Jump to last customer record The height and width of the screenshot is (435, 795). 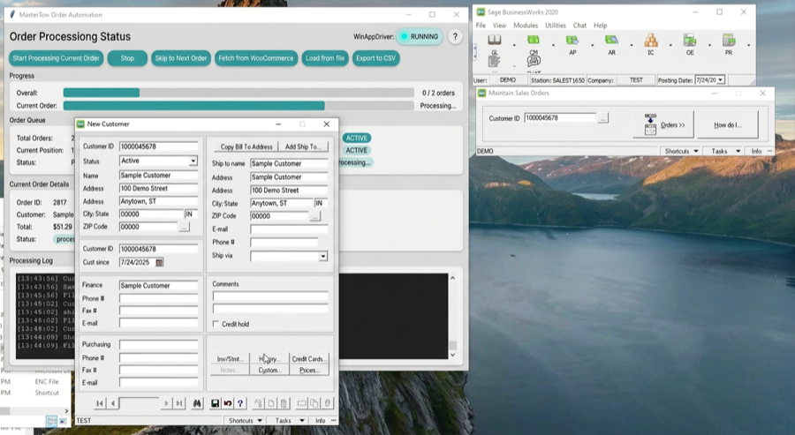tap(179, 403)
